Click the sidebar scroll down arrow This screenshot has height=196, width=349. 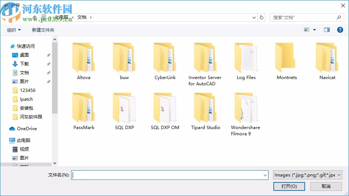tap(55, 163)
